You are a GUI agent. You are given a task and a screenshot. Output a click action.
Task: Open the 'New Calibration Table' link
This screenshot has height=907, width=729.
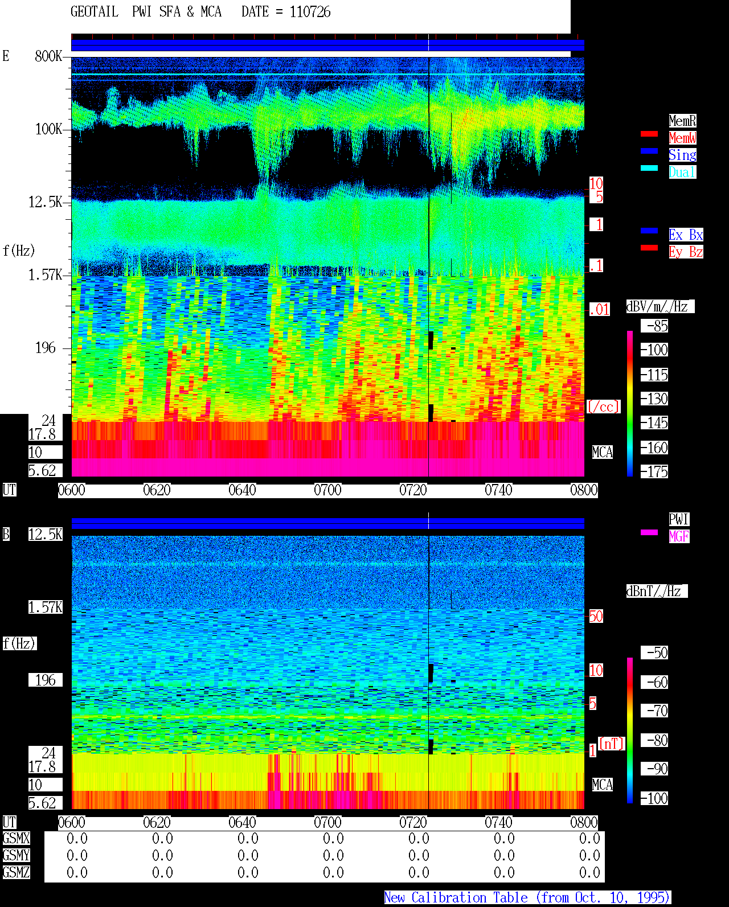527,897
